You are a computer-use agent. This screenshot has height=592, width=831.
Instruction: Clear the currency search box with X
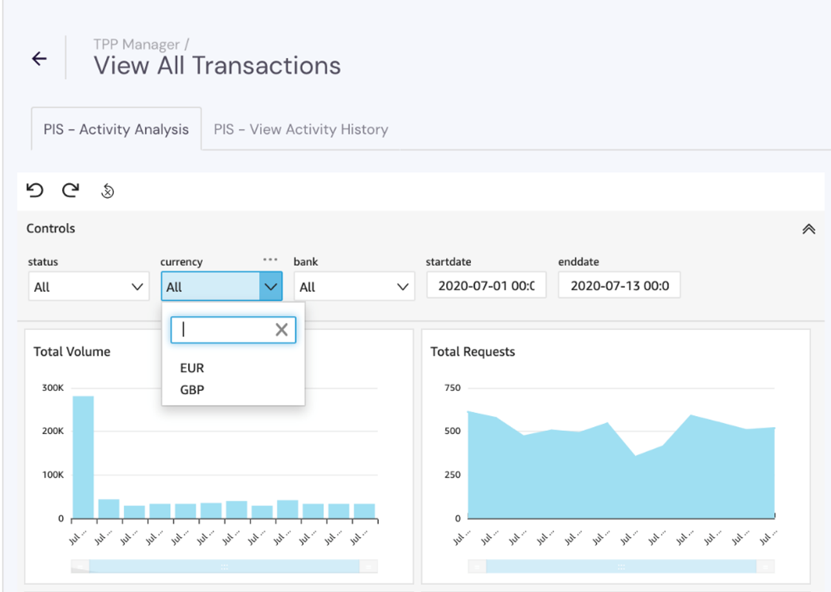tap(281, 330)
